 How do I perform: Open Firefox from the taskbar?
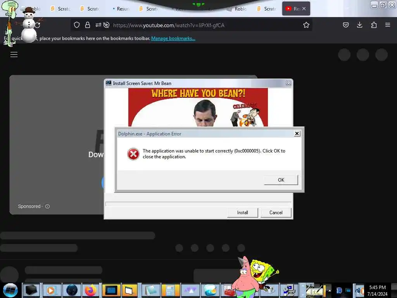pyautogui.click(x=90, y=290)
